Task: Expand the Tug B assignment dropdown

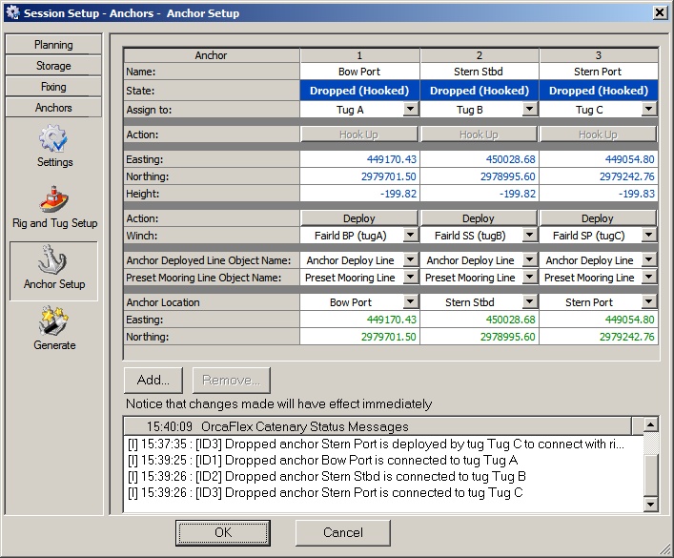Action: click(x=529, y=110)
